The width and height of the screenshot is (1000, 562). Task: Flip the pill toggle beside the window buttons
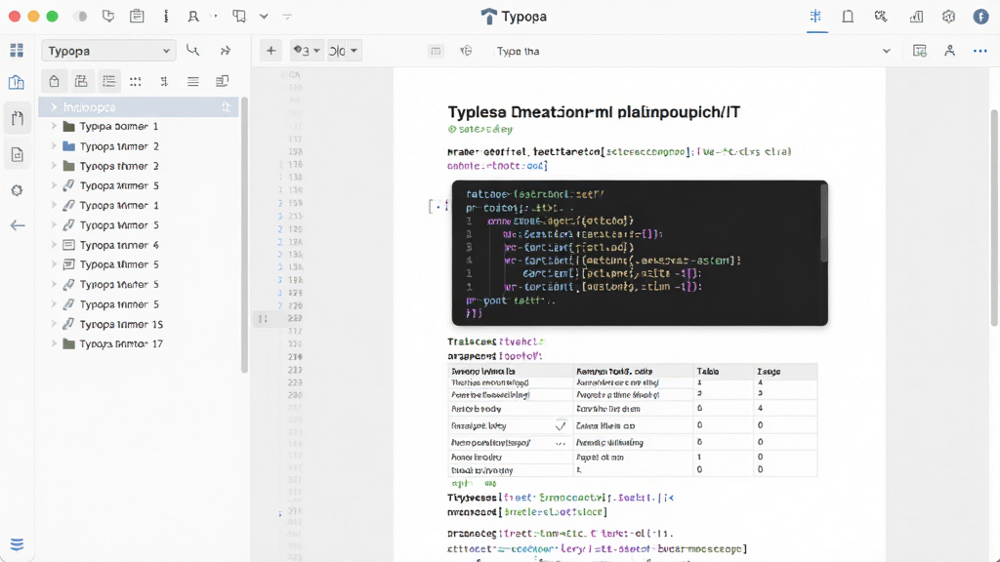pos(80,17)
